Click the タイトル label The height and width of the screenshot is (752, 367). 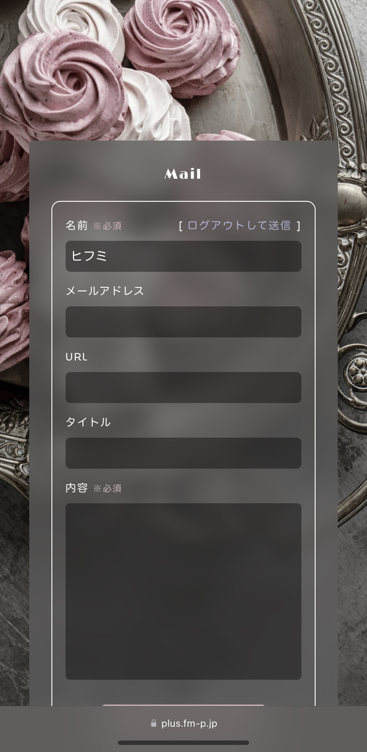tap(88, 422)
